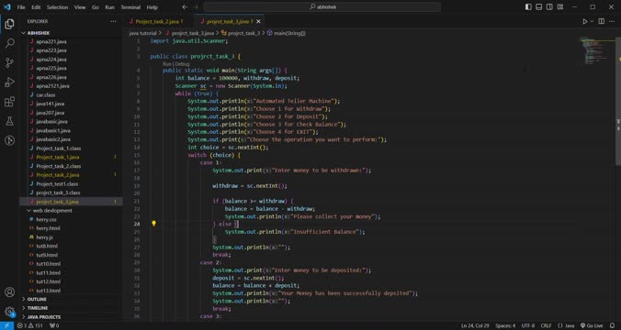Image resolution: width=621 pixels, height=330 pixels.
Task: Close the projrct_task_3.java tab
Action: point(259,21)
